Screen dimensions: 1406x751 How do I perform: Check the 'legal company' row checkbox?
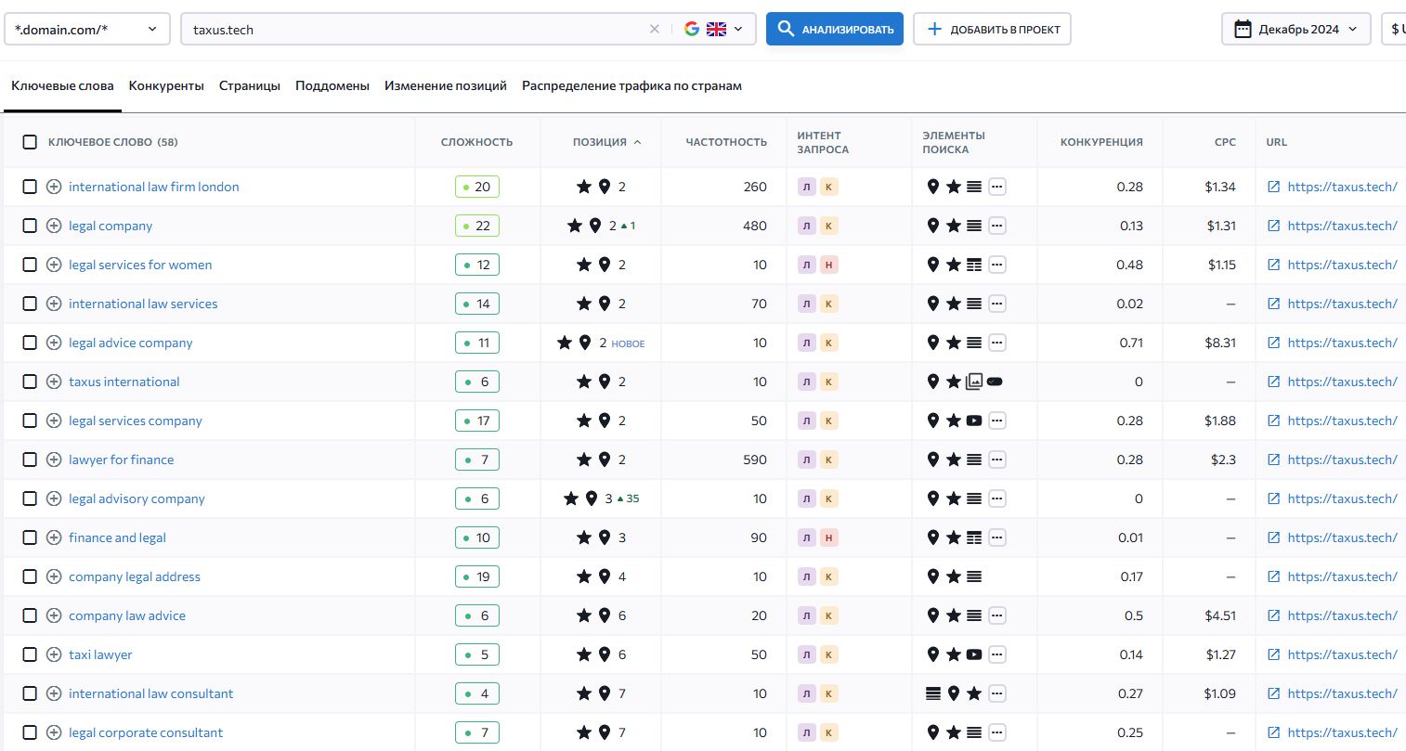[x=30, y=226]
